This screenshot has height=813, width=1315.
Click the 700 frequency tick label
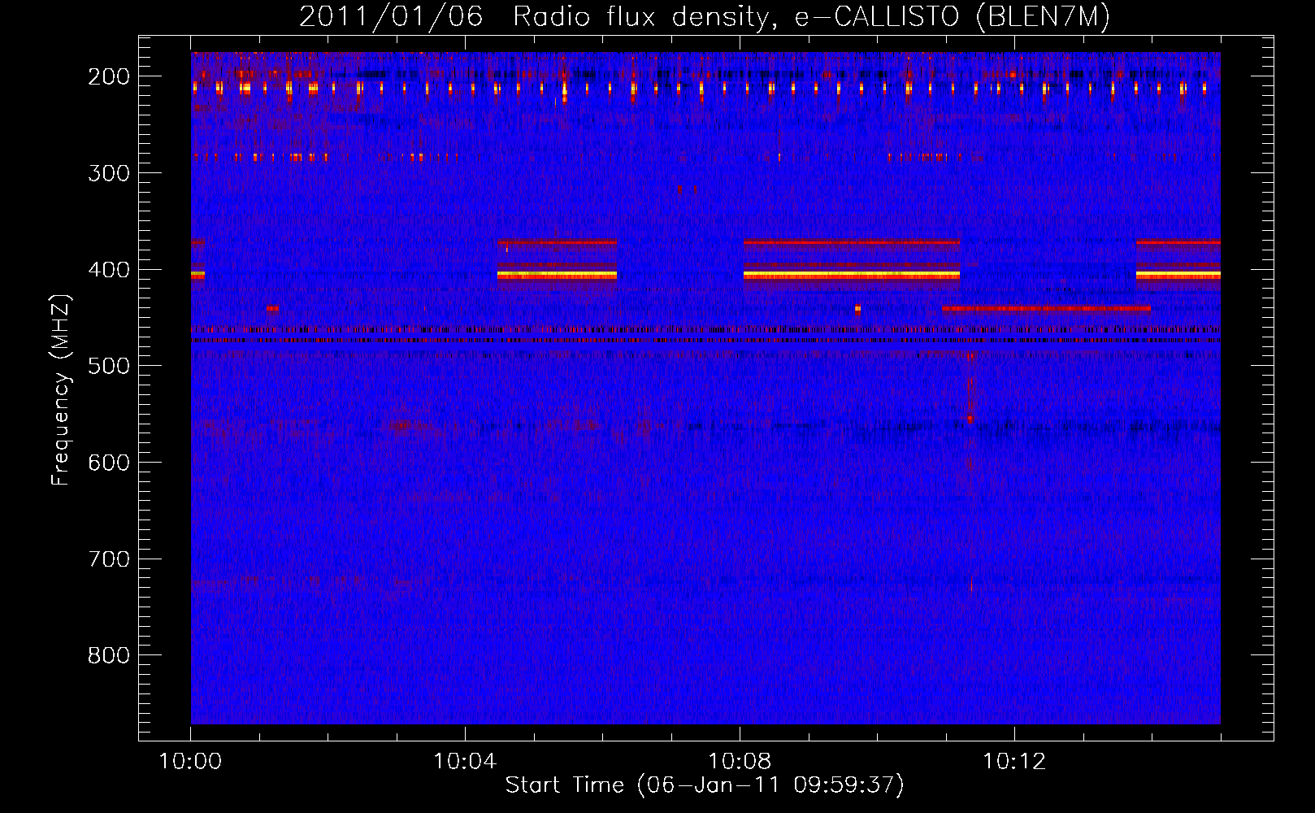109,559
